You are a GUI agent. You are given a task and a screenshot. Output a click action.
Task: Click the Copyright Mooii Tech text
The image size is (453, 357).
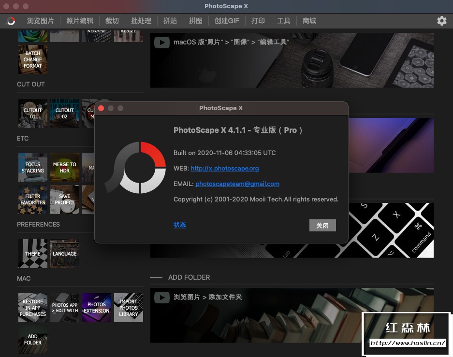[256, 200]
